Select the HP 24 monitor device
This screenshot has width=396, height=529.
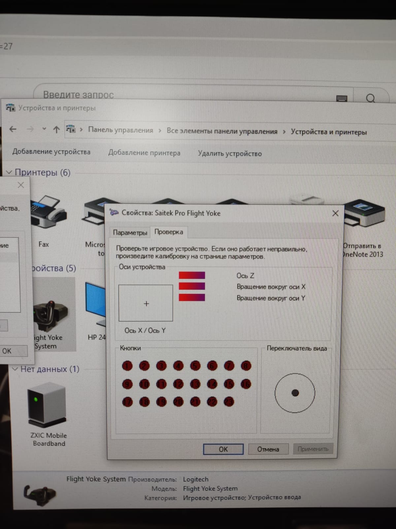[96, 311]
